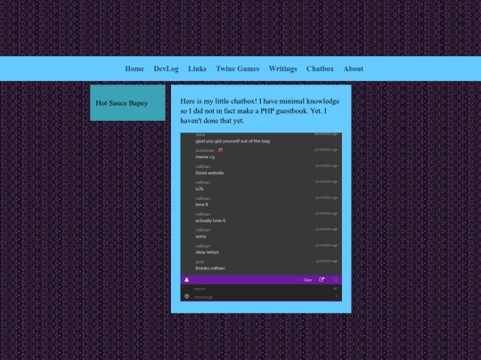
Task: Click the message 'glad you got yourself out of the bag'
Action: pyautogui.click(x=232, y=141)
